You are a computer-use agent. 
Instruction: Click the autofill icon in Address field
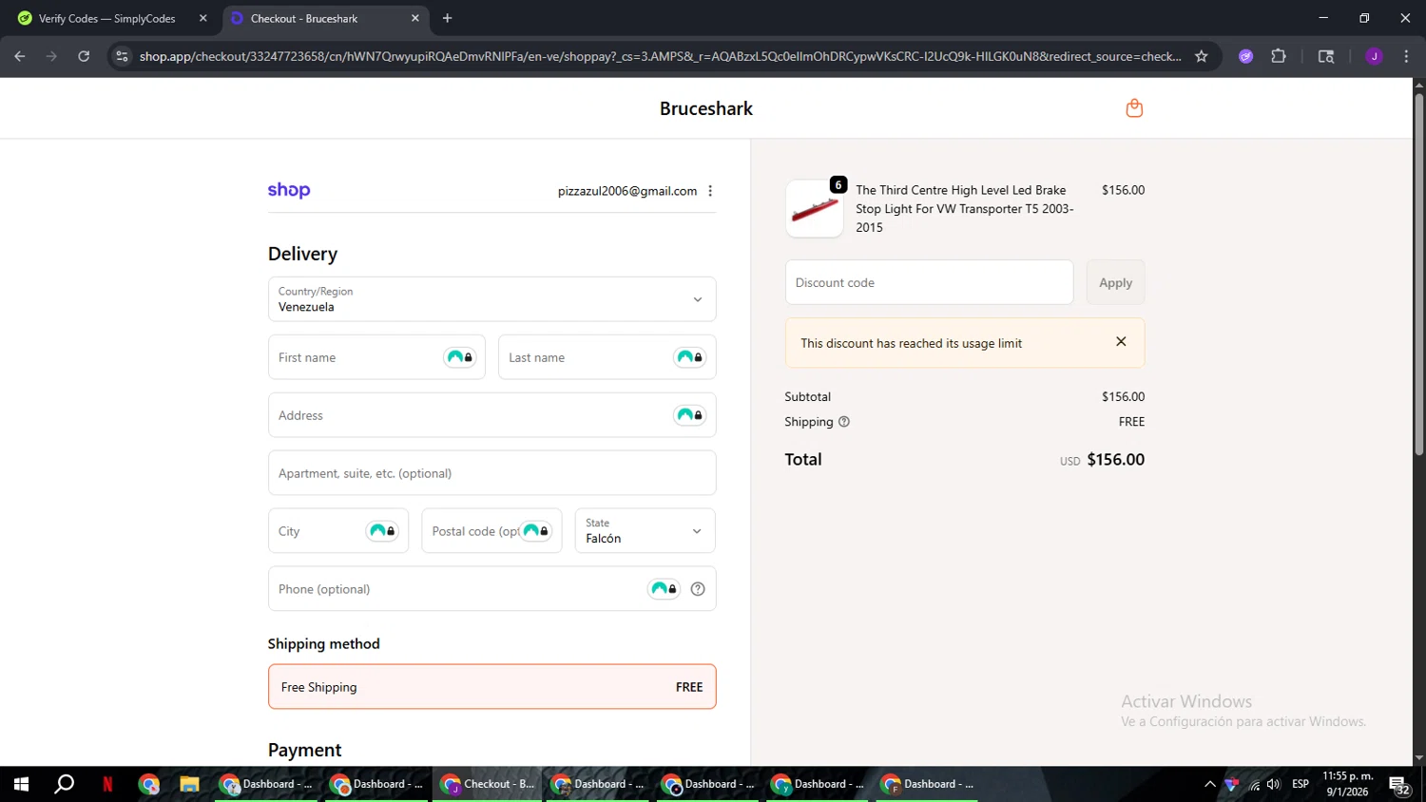tap(690, 415)
